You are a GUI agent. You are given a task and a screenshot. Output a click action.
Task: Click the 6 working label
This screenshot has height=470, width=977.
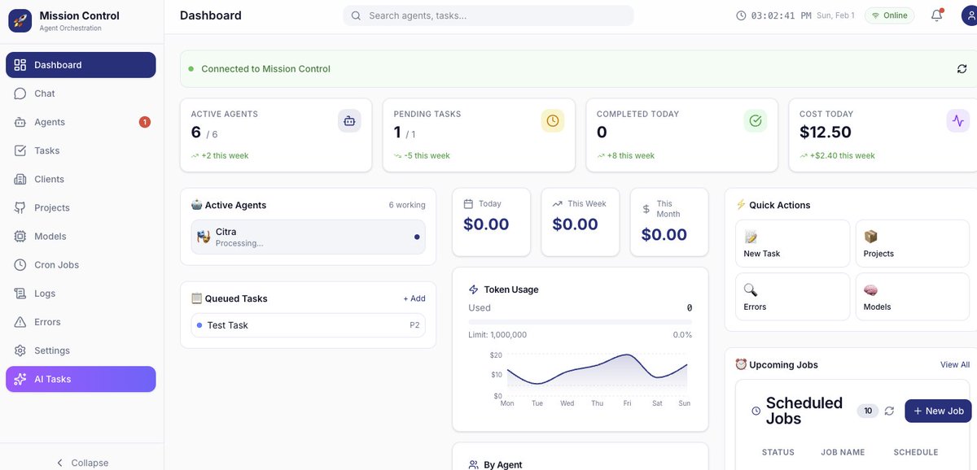pos(407,205)
